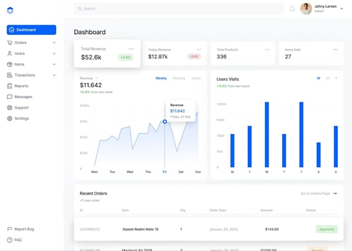352x251 pixels.
Task: Click the -2.5% Today Revenue badge
Action: (194, 56)
